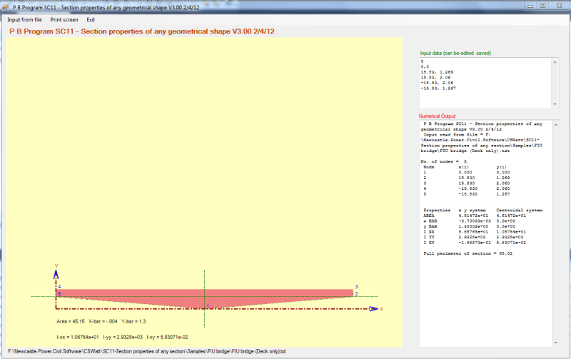The image size is (571, 359).
Task: Click the Y axis label on the drawing
Action: pyautogui.click(x=56, y=266)
